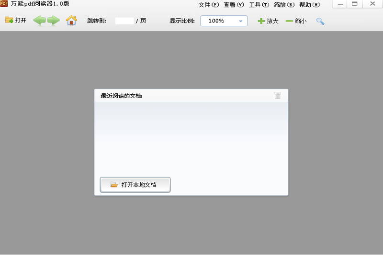This screenshot has width=383, height=255.
Task: Click the PDF app icon in title bar
Action: tap(4, 4)
